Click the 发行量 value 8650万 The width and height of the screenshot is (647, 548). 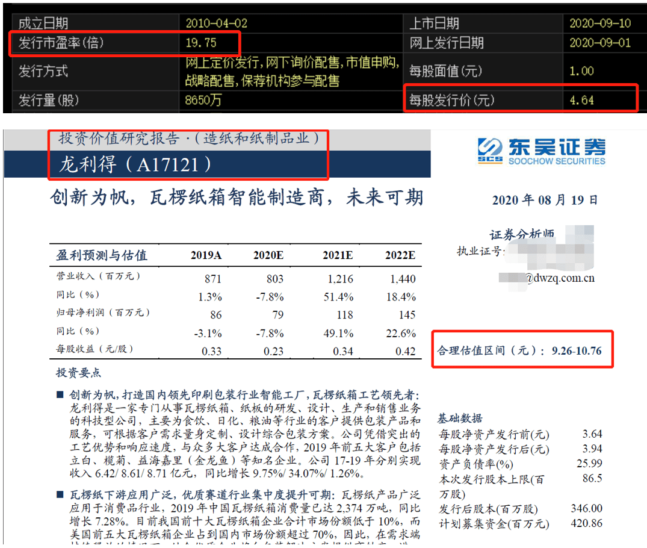tap(203, 100)
